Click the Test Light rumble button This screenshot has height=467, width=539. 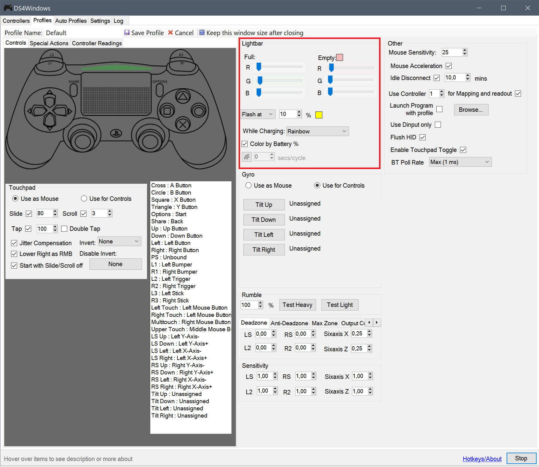340,305
